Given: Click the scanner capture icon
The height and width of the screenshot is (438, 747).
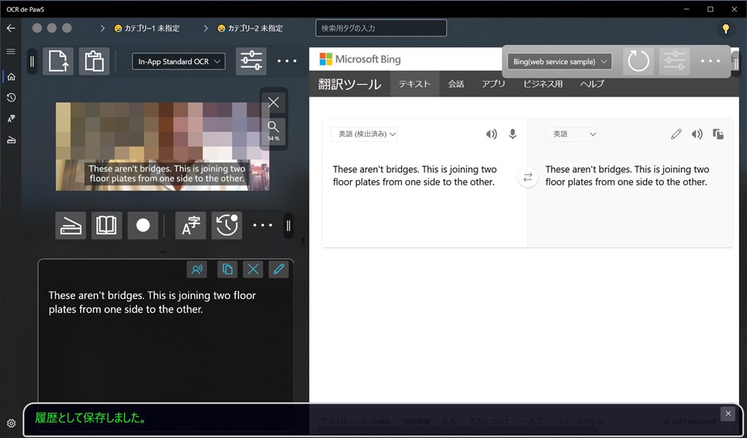Looking at the screenshot, I should (x=71, y=226).
